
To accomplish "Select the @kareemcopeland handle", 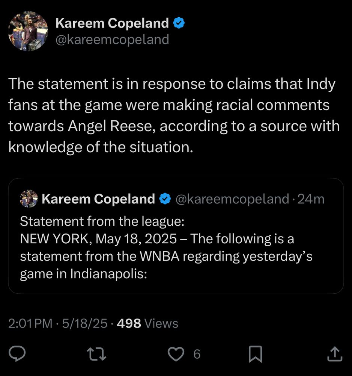I will tap(112, 39).
